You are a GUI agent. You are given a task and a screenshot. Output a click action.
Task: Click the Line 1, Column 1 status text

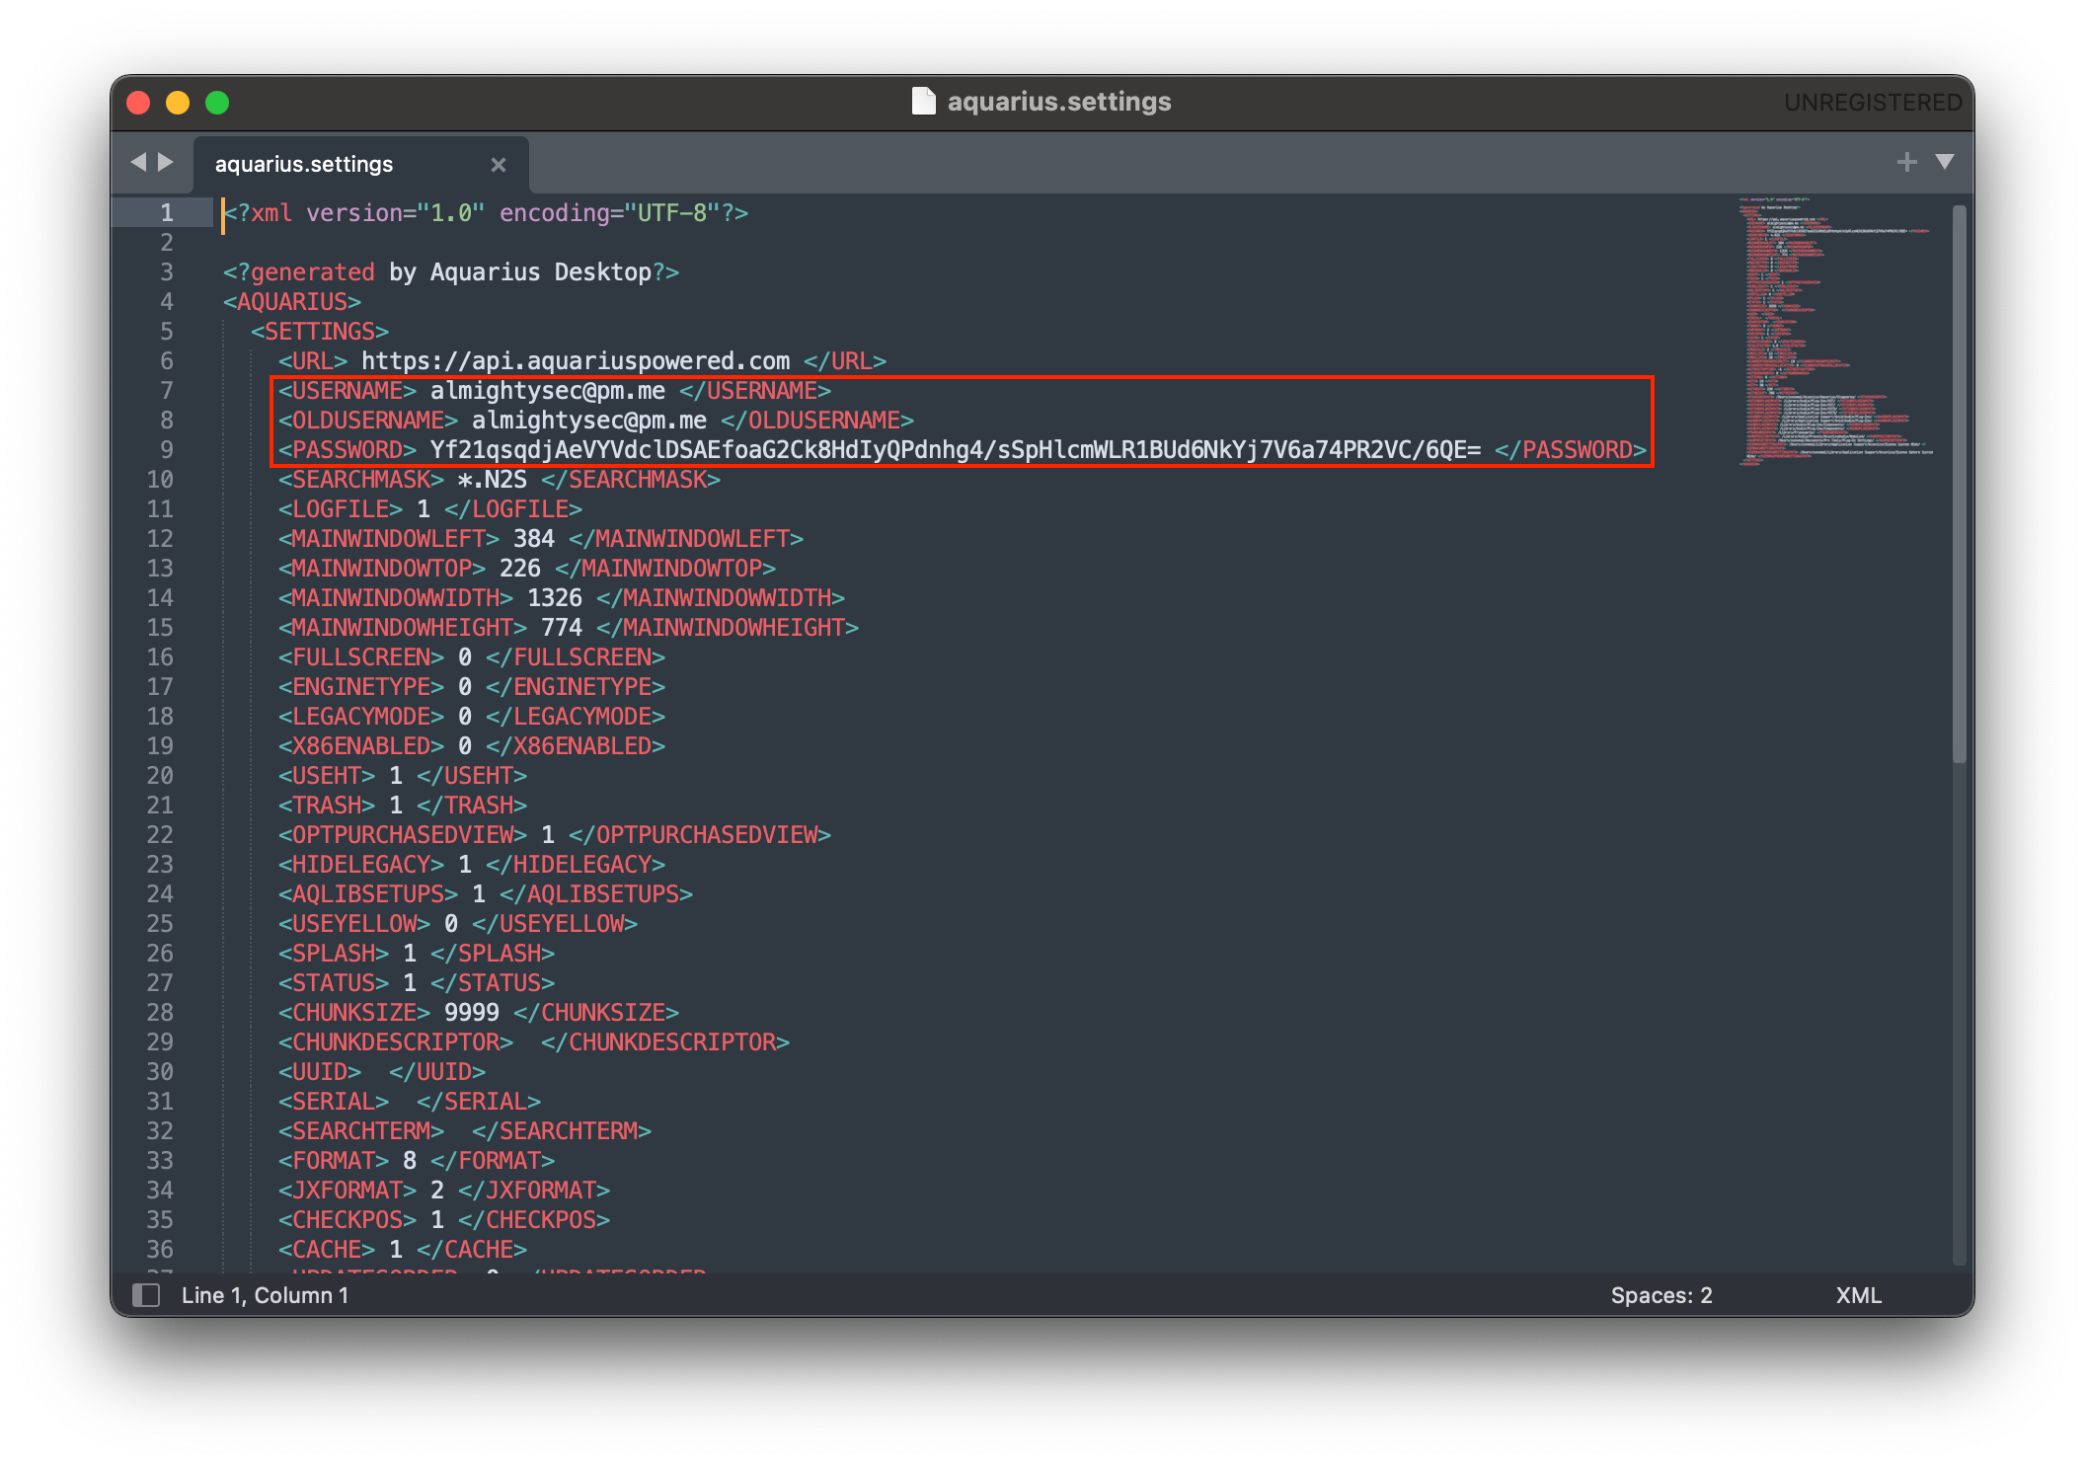[x=265, y=1295]
